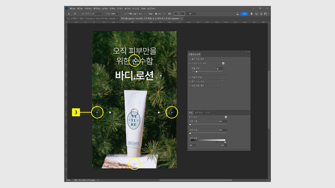Click the Light Bokeh slider handle

coord(190,124)
